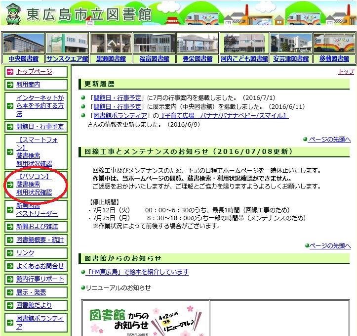Open 新聞および雑誌 menu item
Screen dimensions: 357x336
(37, 227)
